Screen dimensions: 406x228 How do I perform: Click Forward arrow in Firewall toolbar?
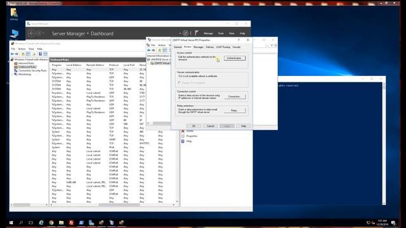(16, 54)
